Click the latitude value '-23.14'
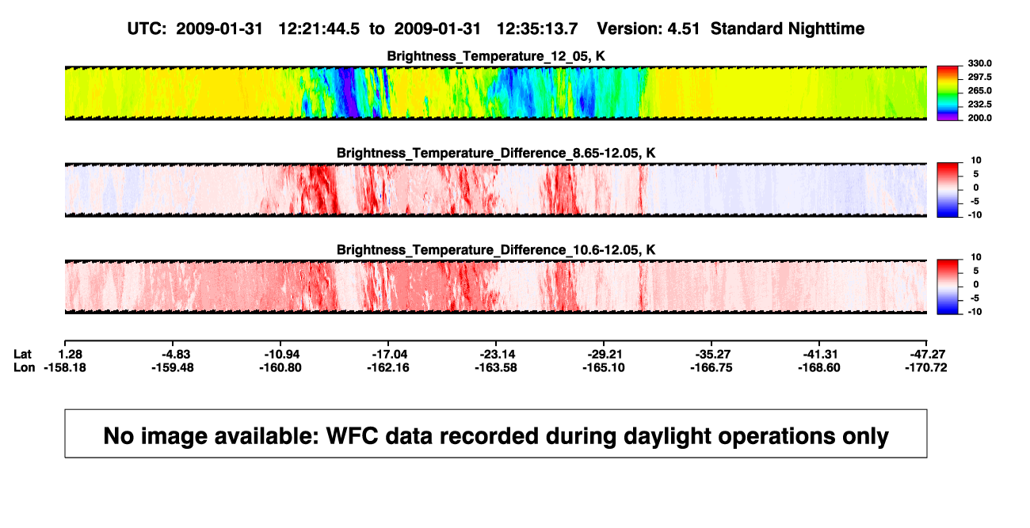1030x528 pixels. pyautogui.click(x=495, y=353)
